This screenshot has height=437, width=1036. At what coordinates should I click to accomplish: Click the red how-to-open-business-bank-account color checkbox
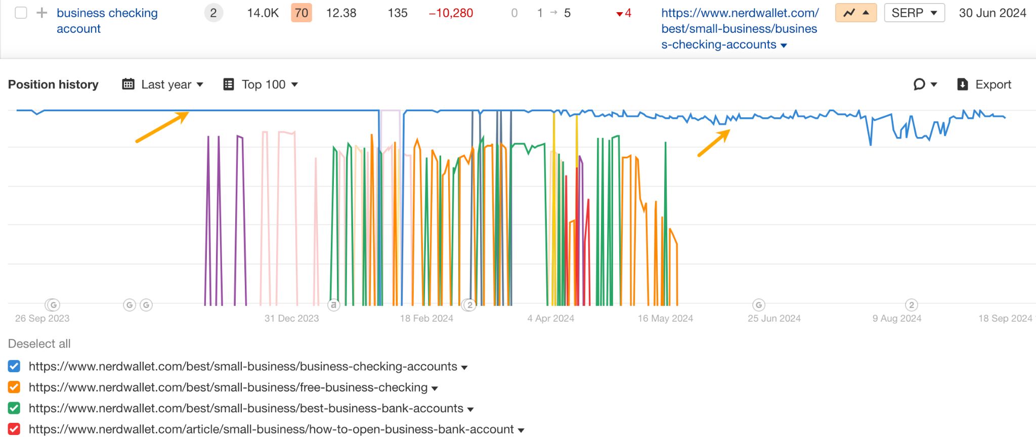point(14,429)
